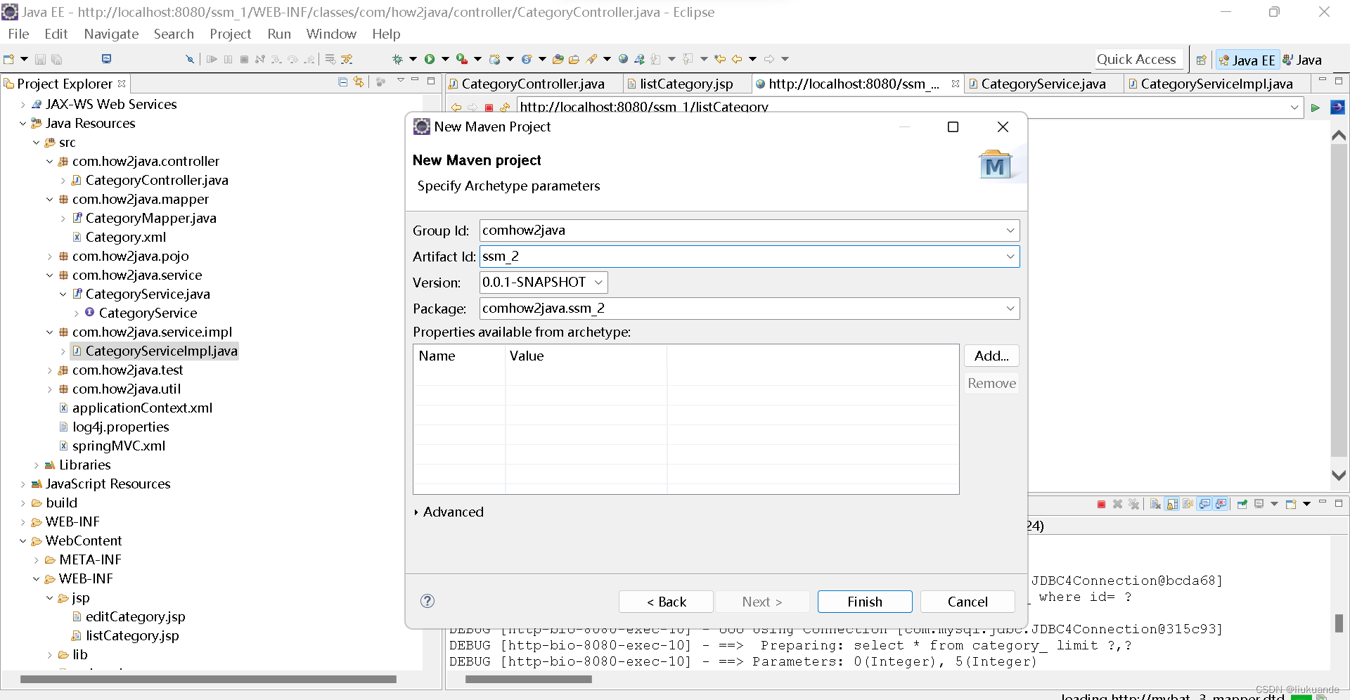The height and width of the screenshot is (700, 1350).
Task: Click Last Edit Location toolbar icon
Action: tap(720, 59)
